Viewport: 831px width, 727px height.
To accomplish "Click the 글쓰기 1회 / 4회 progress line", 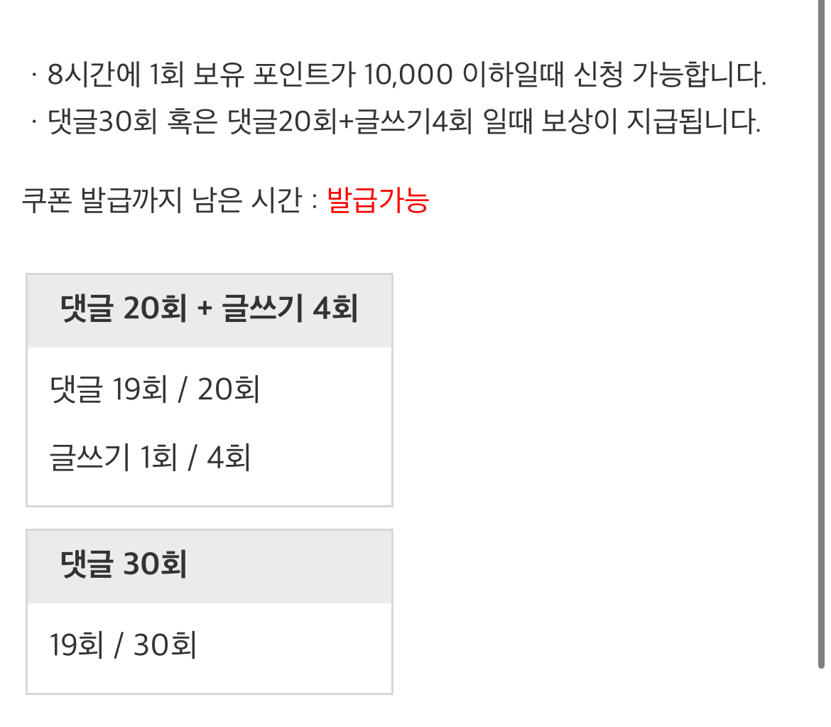I will pyautogui.click(x=150, y=457).
